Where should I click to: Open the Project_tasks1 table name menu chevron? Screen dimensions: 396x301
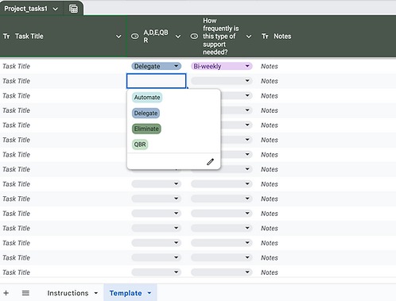tap(55, 9)
